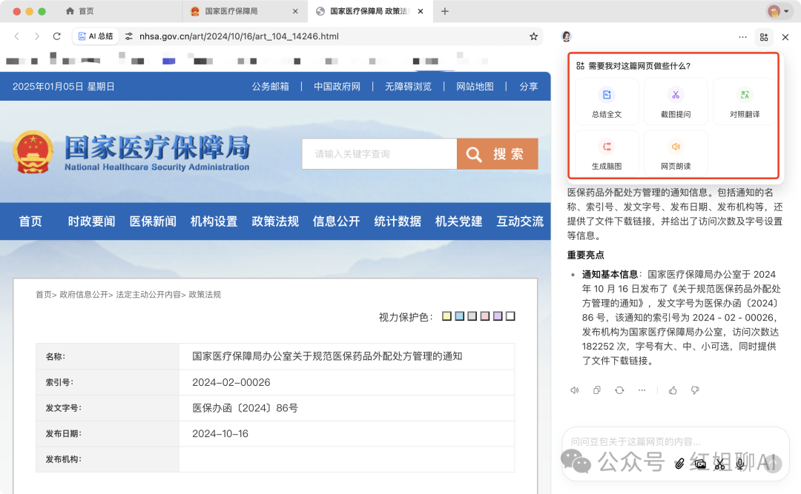Open the 时政要闻 navigation item
Viewport: 801px width, 494px height.
click(x=91, y=221)
